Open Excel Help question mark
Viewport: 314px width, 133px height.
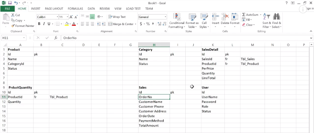point(287,3)
